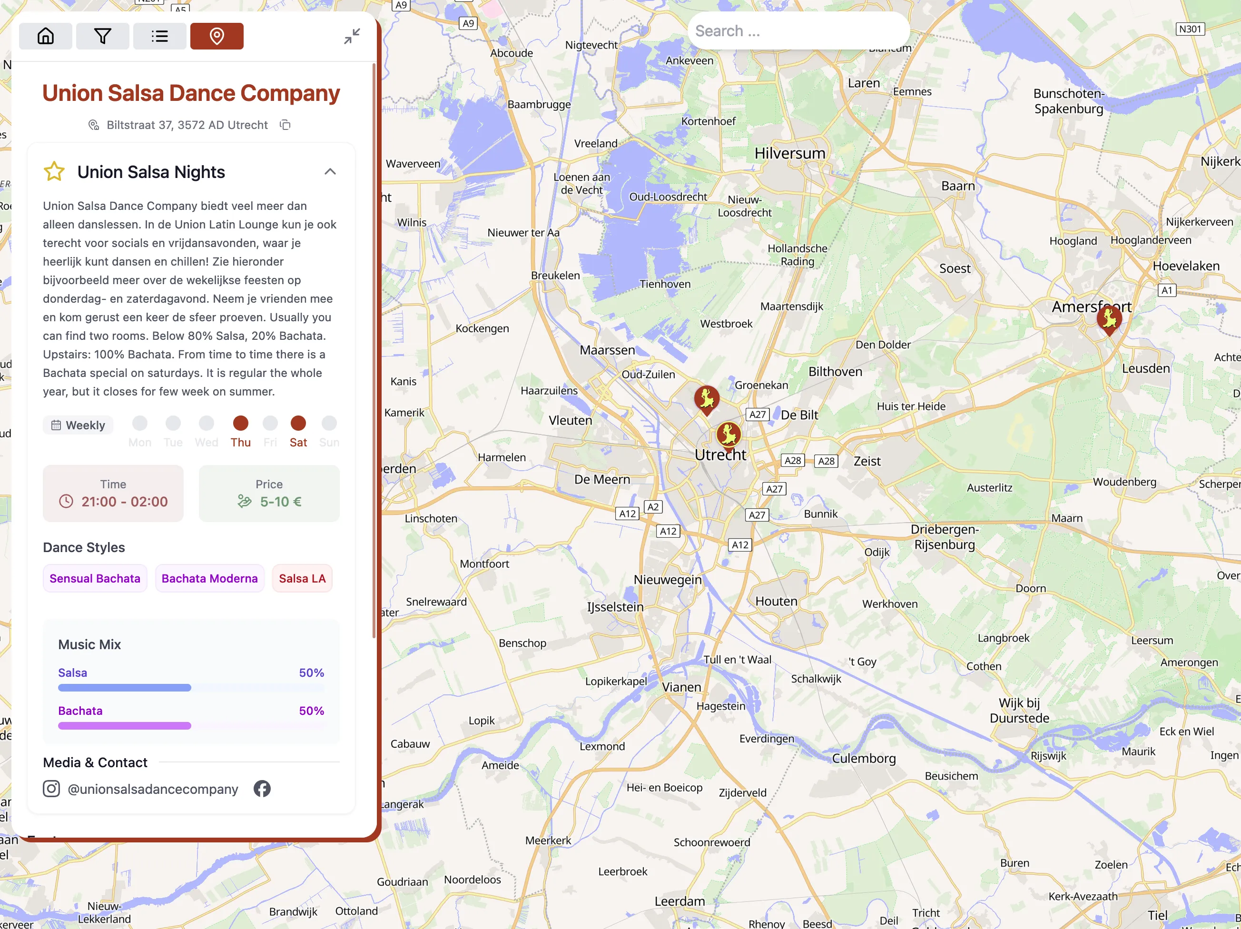Viewport: 1241px width, 929px height.
Task: Favorite Union Salsa Nights with star icon
Action: 54,172
